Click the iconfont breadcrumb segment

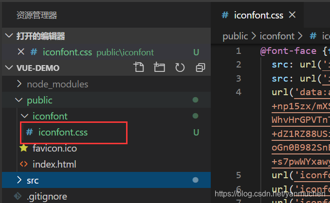coord(277,36)
